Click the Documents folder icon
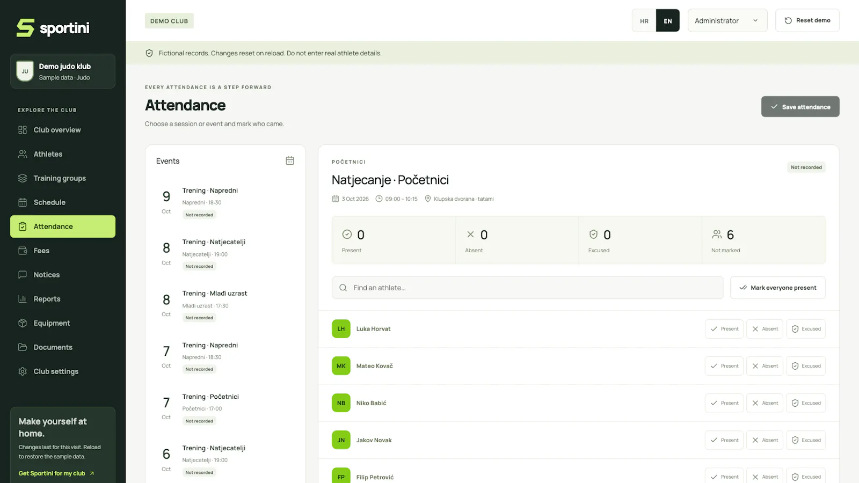859x483 pixels. coord(23,347)
